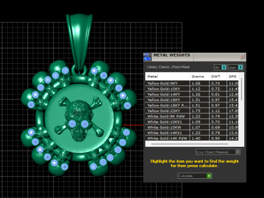The height and width of the screenshot is (198, 264).
Task: Select the Yellow Gold:9KY row
Action: tap(192, 83)
